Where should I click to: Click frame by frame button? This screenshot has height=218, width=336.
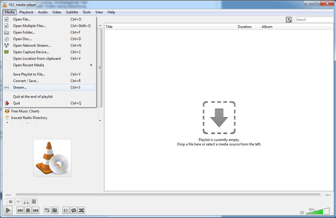(x=34, y=202)
